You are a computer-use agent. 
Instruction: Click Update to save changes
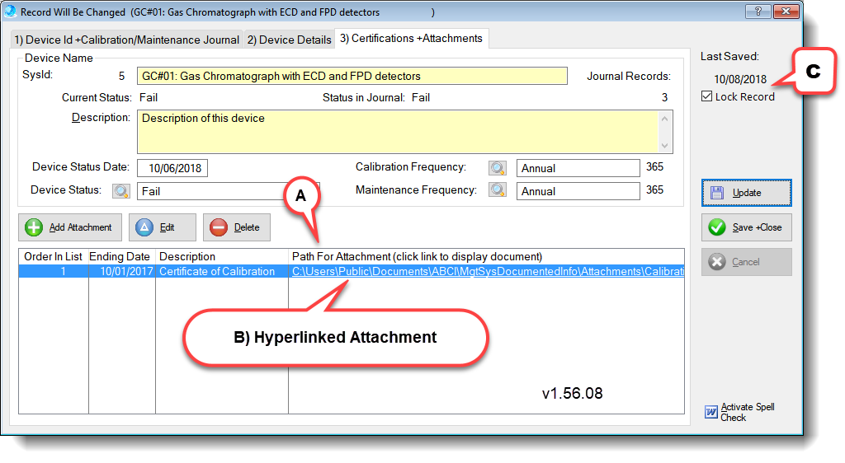[746, 193]
